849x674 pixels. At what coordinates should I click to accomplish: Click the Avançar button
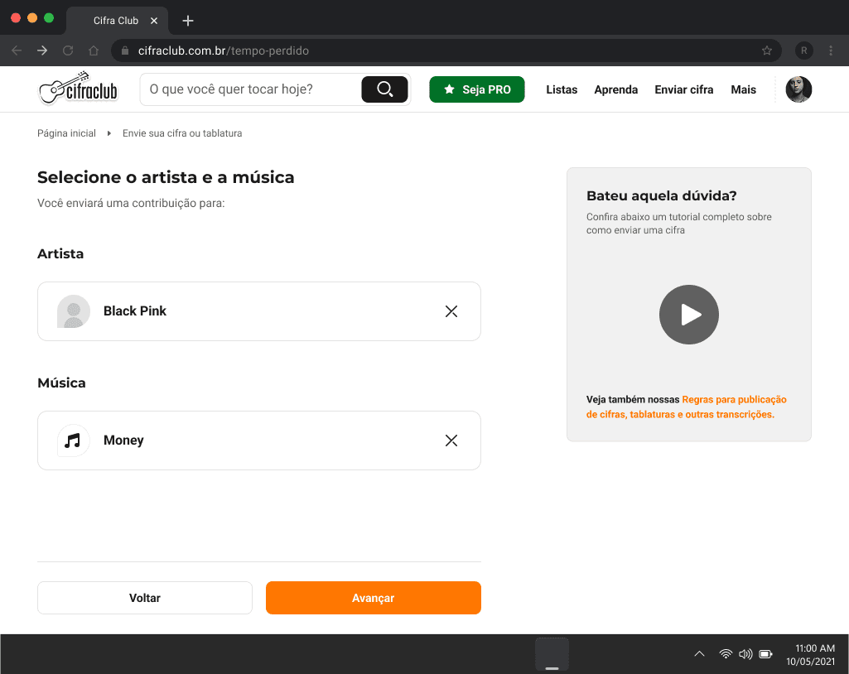[x=373, y=598]
